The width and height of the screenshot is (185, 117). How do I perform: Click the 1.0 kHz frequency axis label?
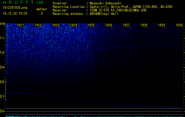coord(2,53)
